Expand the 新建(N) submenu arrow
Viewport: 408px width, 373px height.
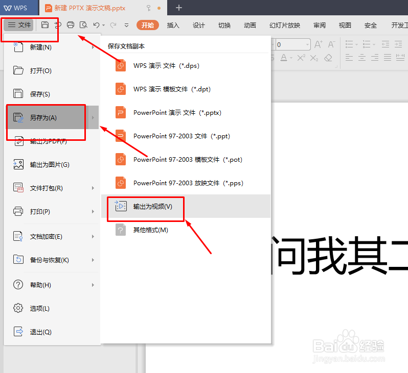pos(93,47)
